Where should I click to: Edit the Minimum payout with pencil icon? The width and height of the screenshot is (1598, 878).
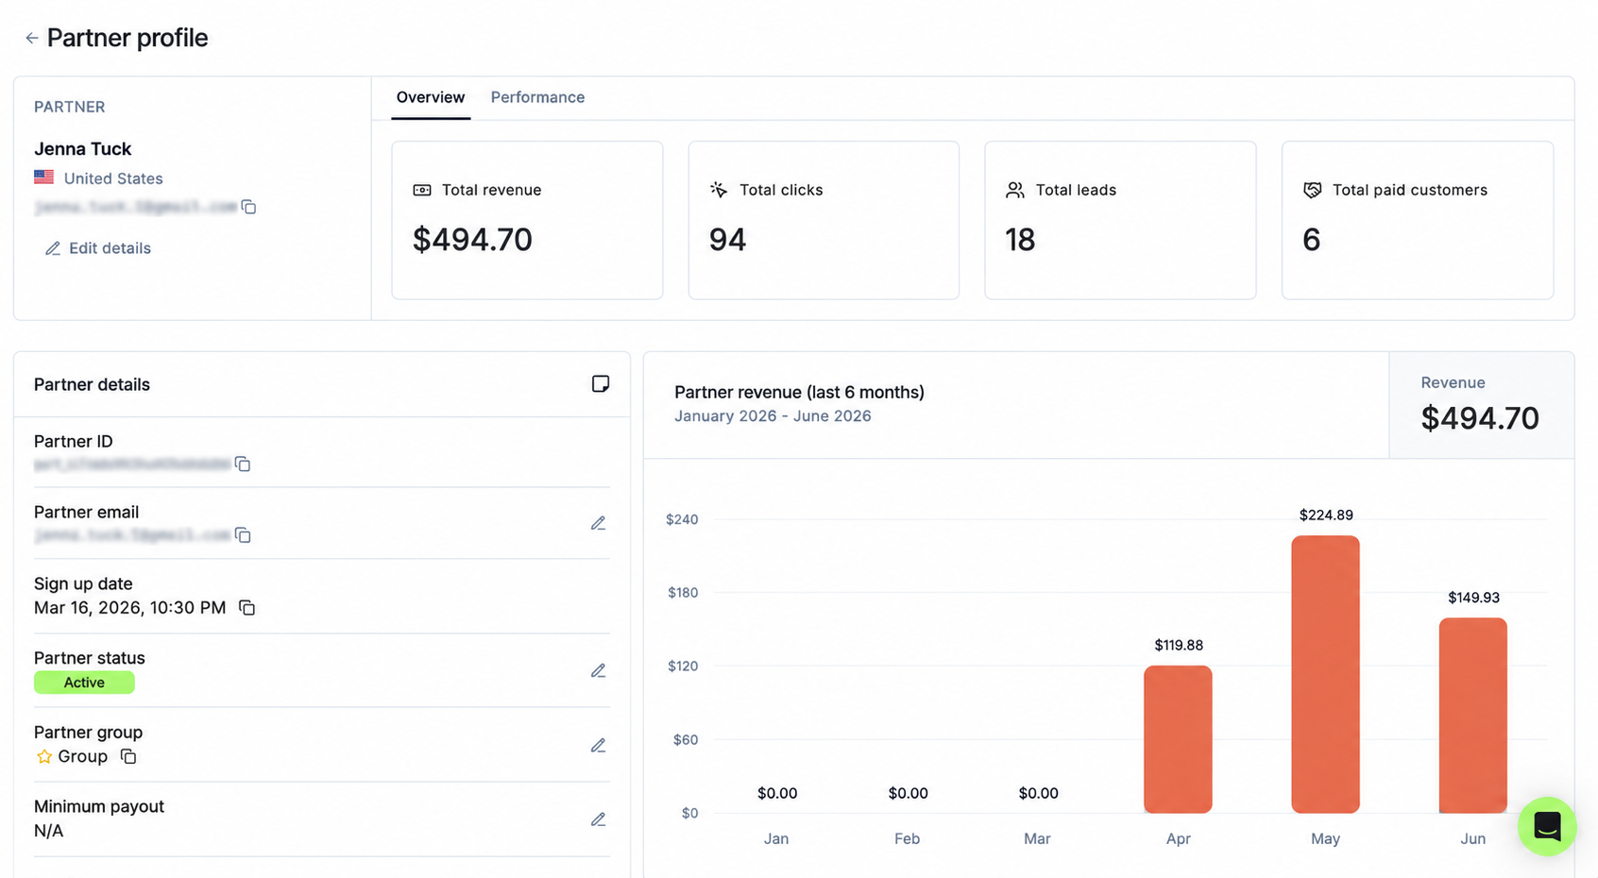click(x=598, y=819)
